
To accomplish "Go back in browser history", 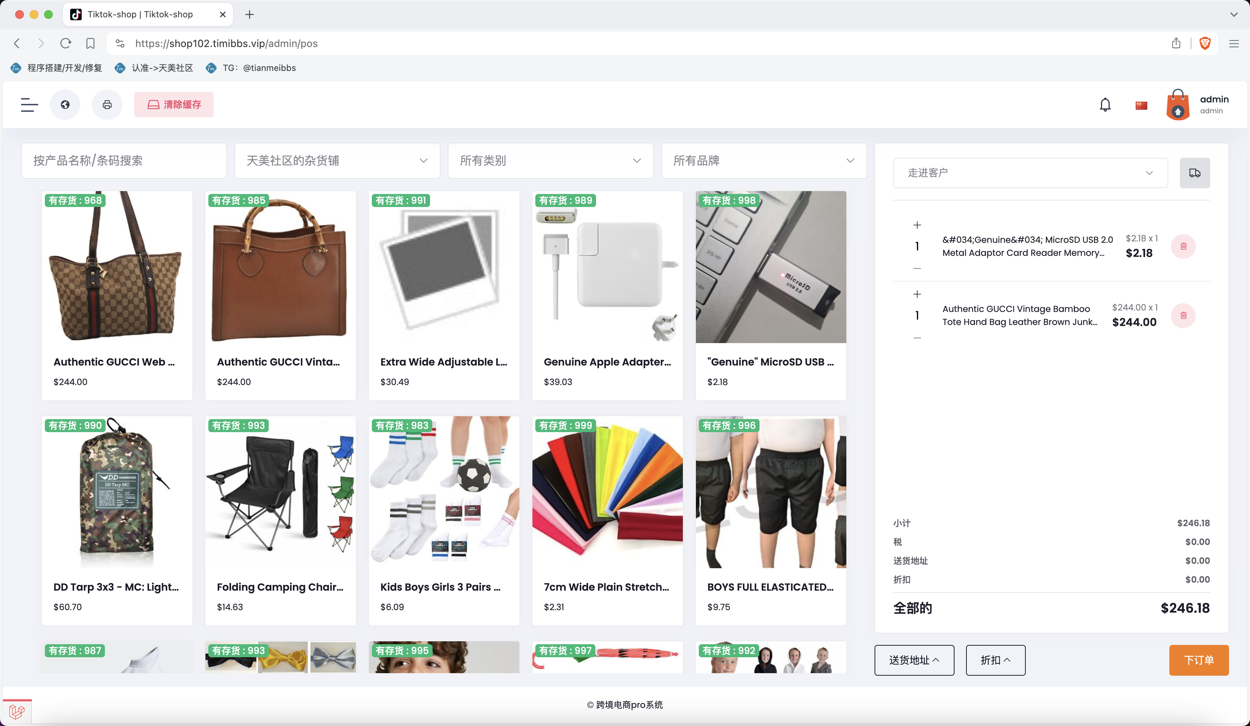I will point(17,44).
